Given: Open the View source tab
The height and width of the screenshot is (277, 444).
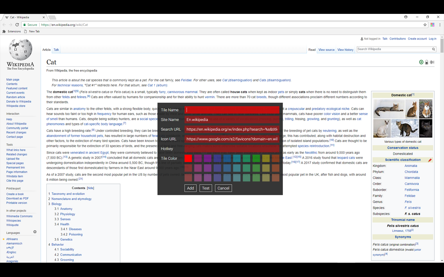Looking at the screenshot, I should 326,50.
